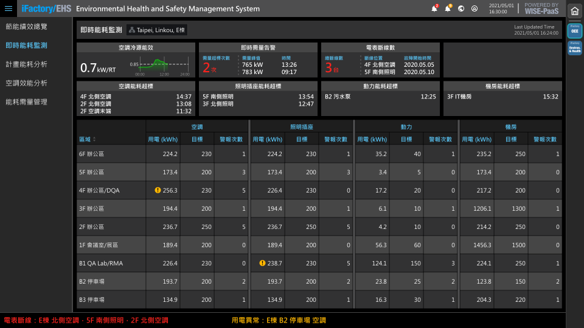Screen dimensions: 584x328
Task: Open the hamburger menu
Action: [9, 9]
